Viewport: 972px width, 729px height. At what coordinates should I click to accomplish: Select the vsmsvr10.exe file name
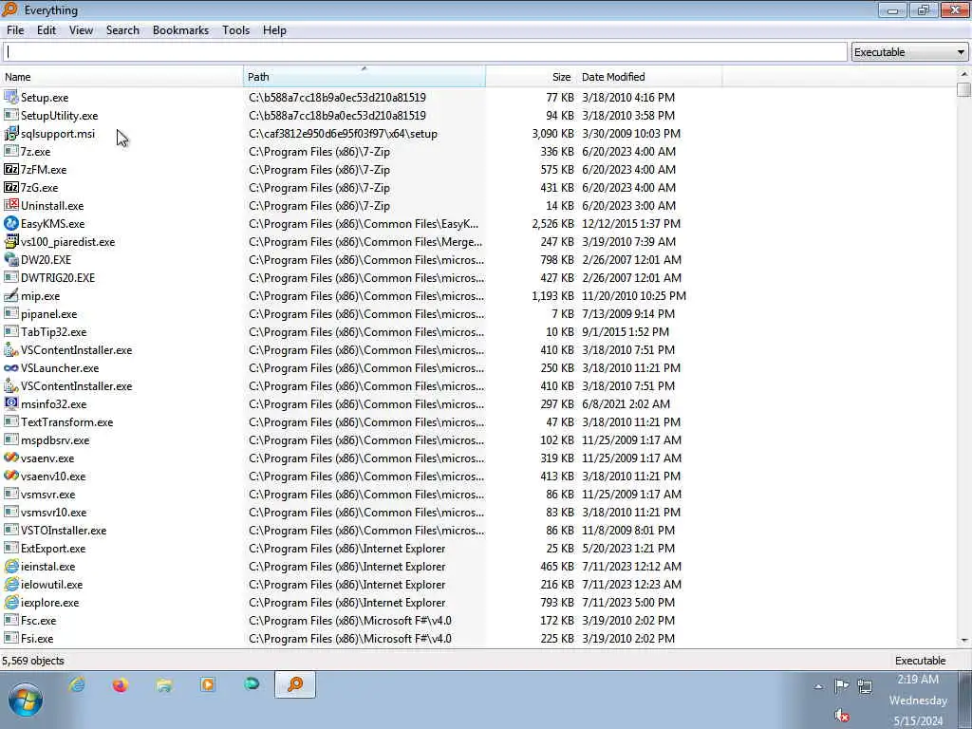click(54, 512)
